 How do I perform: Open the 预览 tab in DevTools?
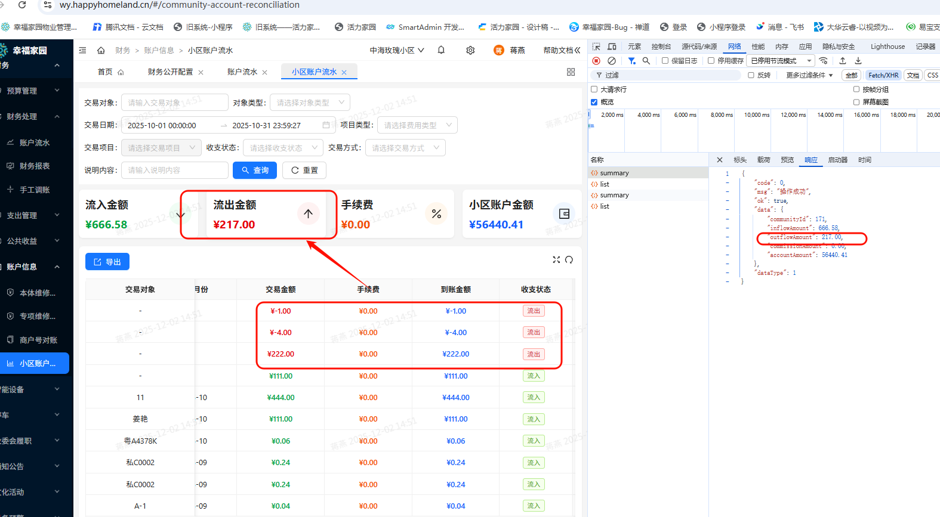pos(787,160)
